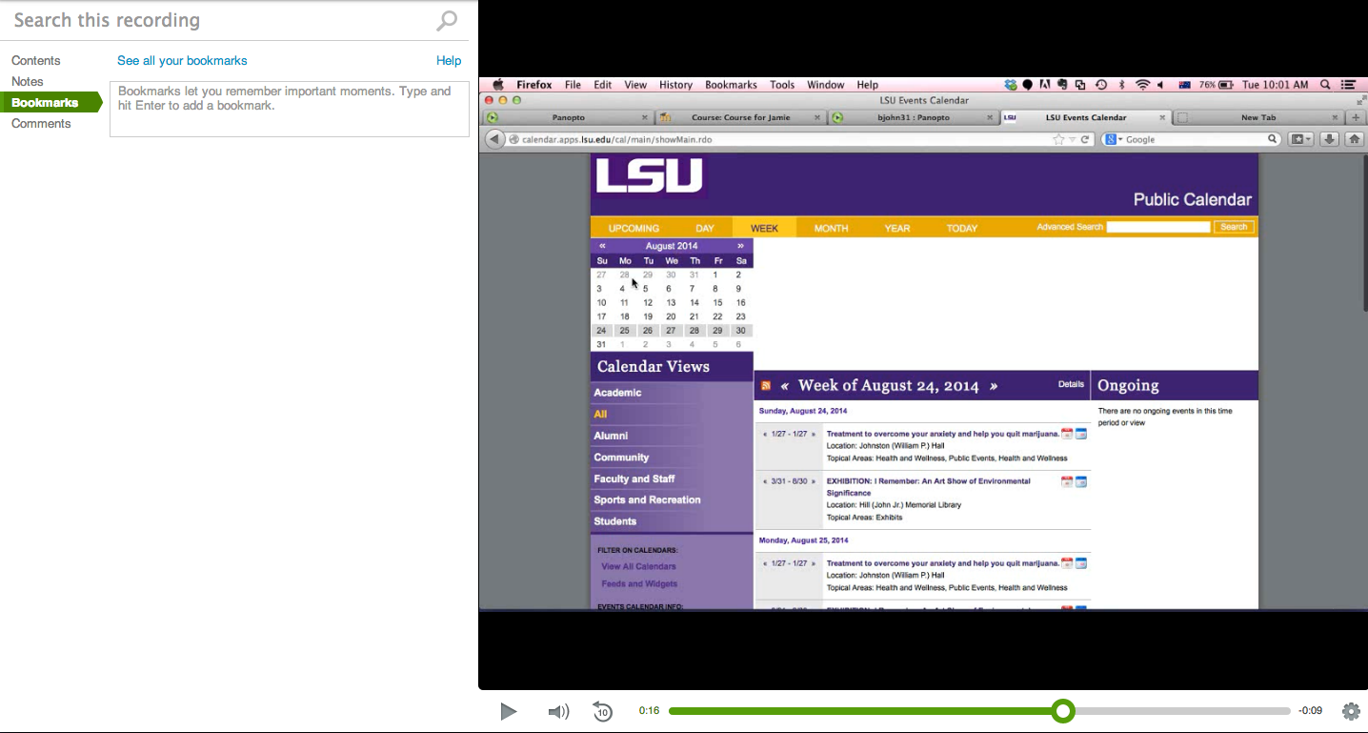Click the RSS feed icon

[765, 386]
